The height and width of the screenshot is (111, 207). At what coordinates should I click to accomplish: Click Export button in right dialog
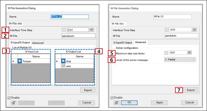coord(191,90)
